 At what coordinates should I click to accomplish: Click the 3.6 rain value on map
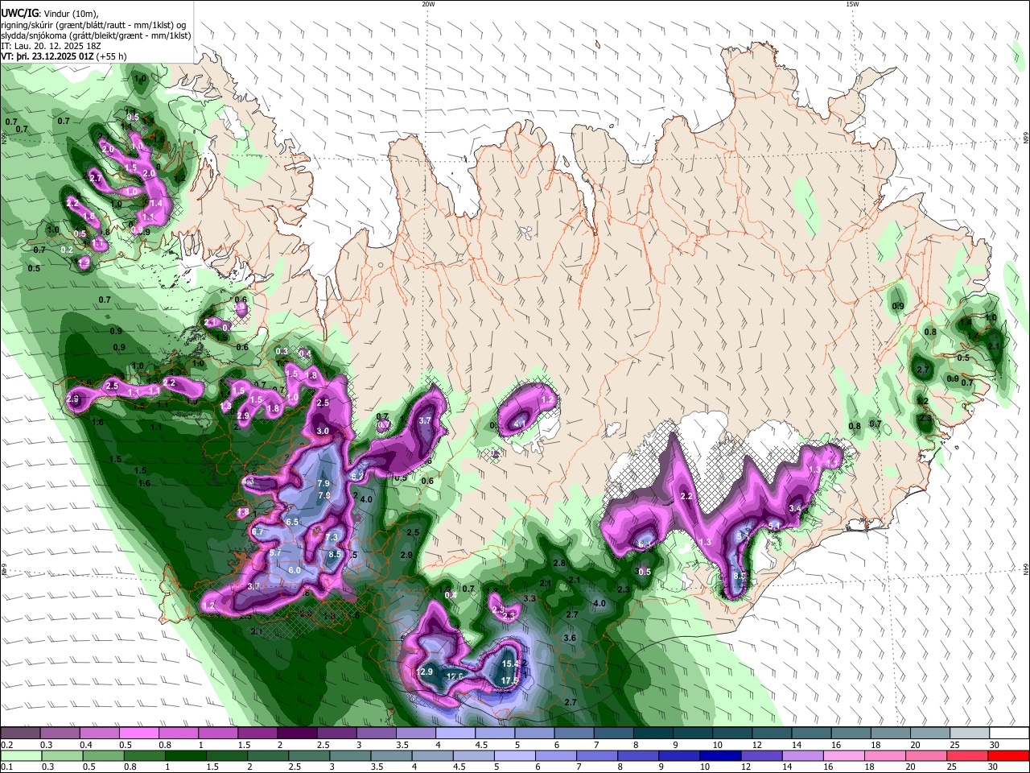click(570, 638)
